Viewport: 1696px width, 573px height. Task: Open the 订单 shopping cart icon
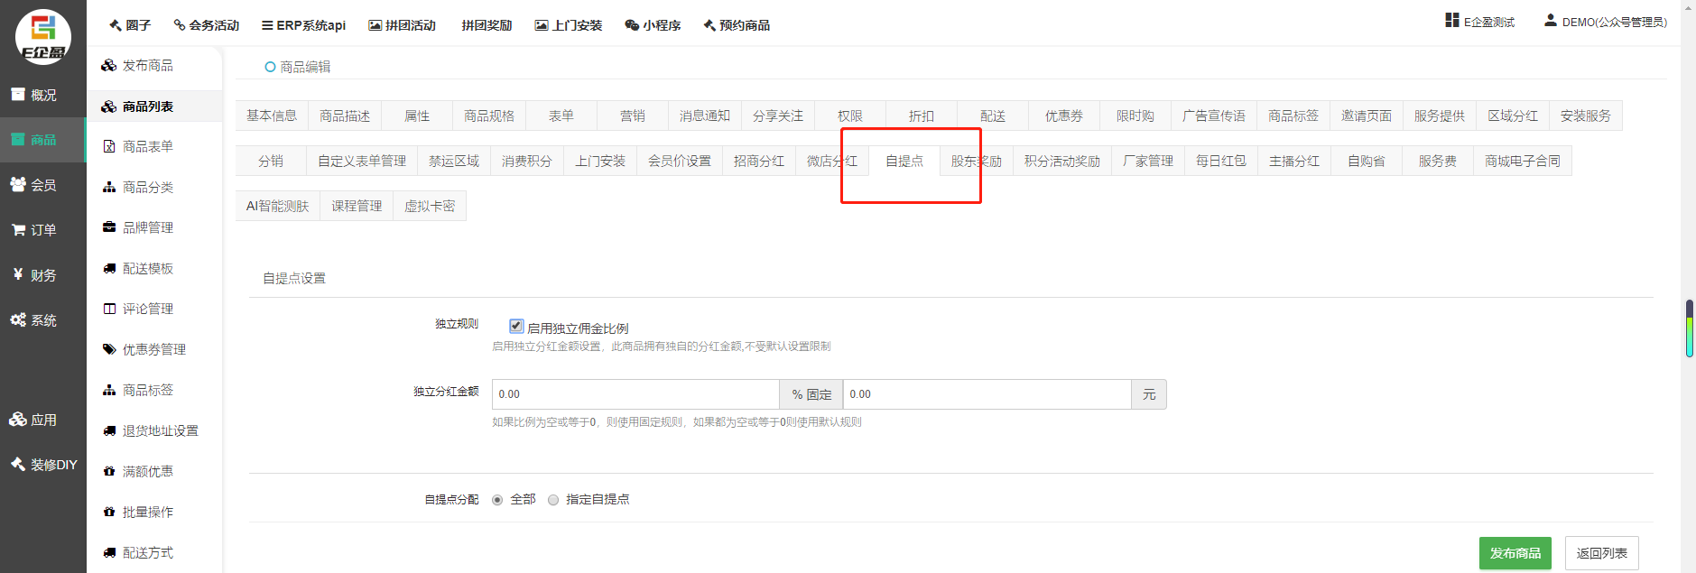pos(18,230)
